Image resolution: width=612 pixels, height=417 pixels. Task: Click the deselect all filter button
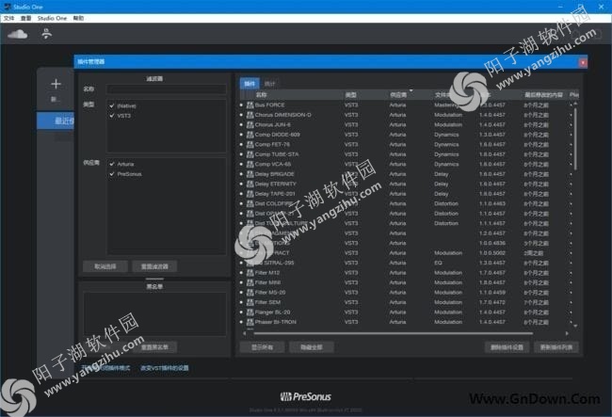(x=105, y=266)
